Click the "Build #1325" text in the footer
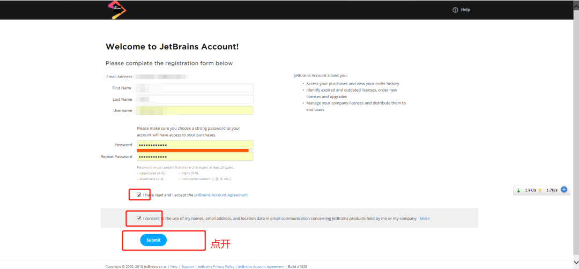This screenshot has height=269, width=579. pyautogui.click(x=298, y=266)
